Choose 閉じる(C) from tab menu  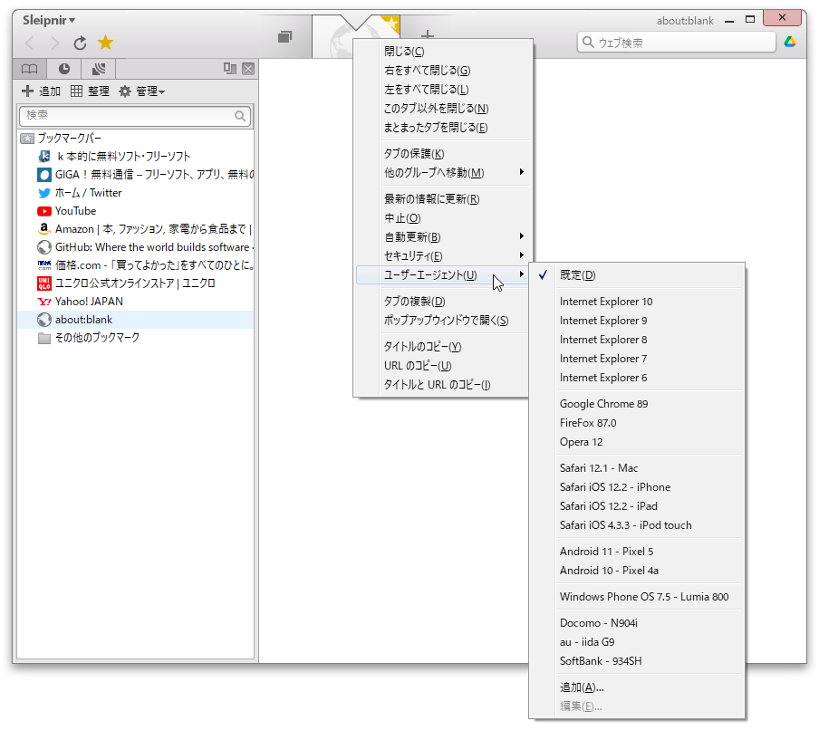click(442, 52)
